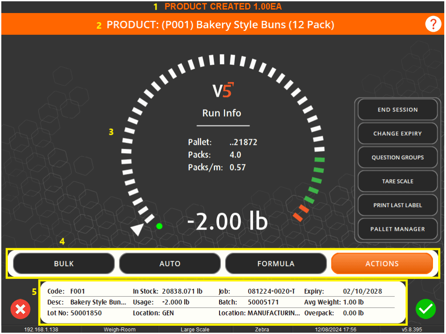The width and height of the screenshot is (446, 334).
Task: Click CHANGE EXPIRY
Action: click(x=397, y=134)
